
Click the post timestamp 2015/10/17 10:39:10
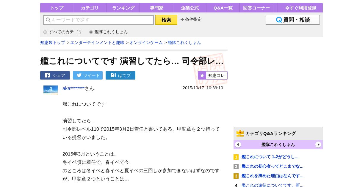[x=203, y=88]
